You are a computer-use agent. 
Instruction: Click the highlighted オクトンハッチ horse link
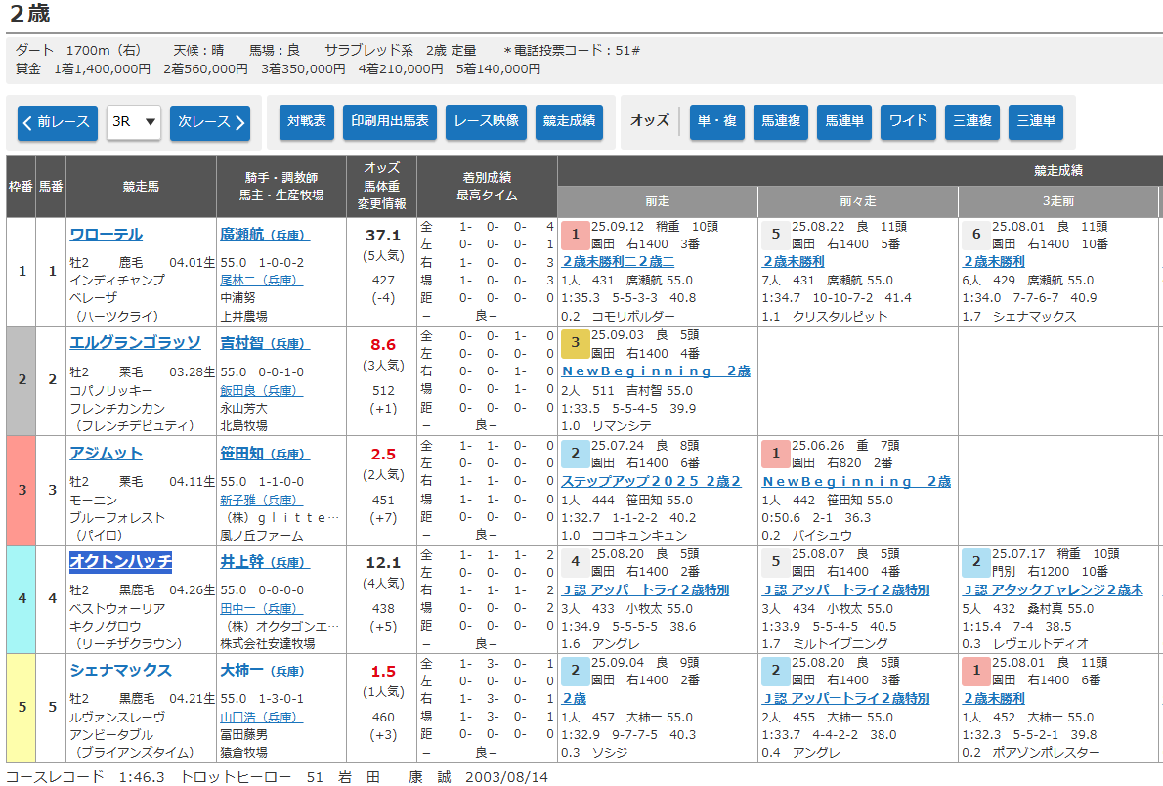coord(120,561)
